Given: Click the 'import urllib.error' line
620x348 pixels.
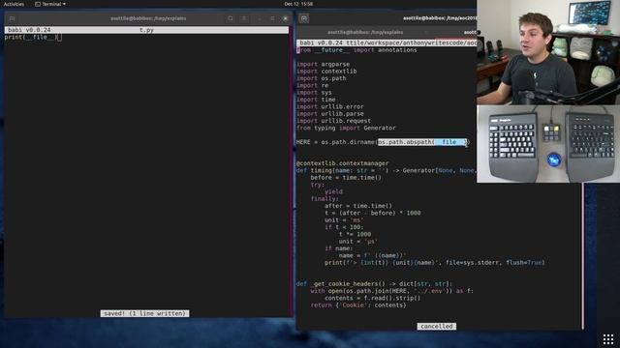Looking at the screenshot, I should [x=330, y=107].
